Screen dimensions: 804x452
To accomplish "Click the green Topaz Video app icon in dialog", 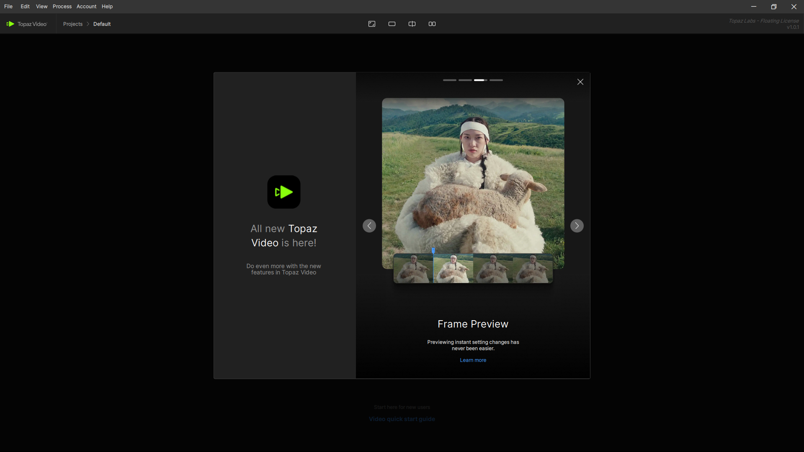I will tap(284, 192).
